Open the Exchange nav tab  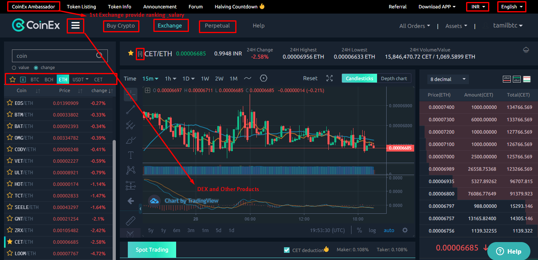(170, 26)
